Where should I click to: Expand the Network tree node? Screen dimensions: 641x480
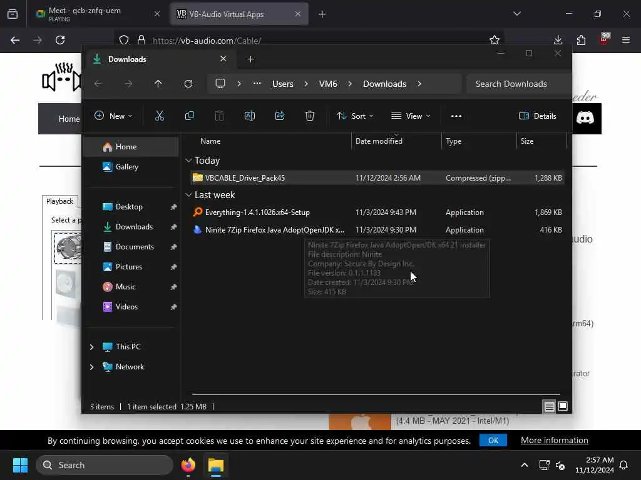91,367
